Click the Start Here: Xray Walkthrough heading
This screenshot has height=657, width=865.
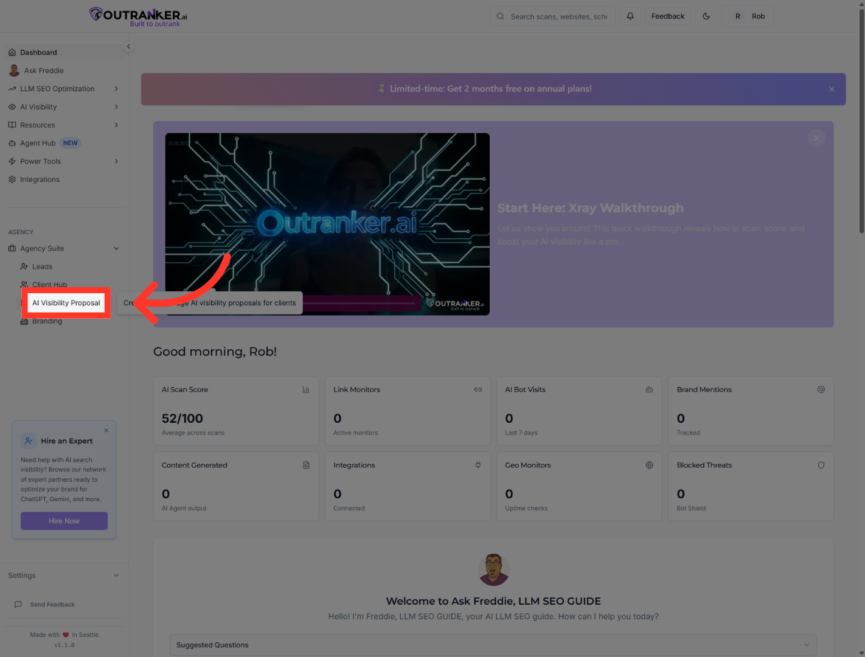[x=591, y=208]
